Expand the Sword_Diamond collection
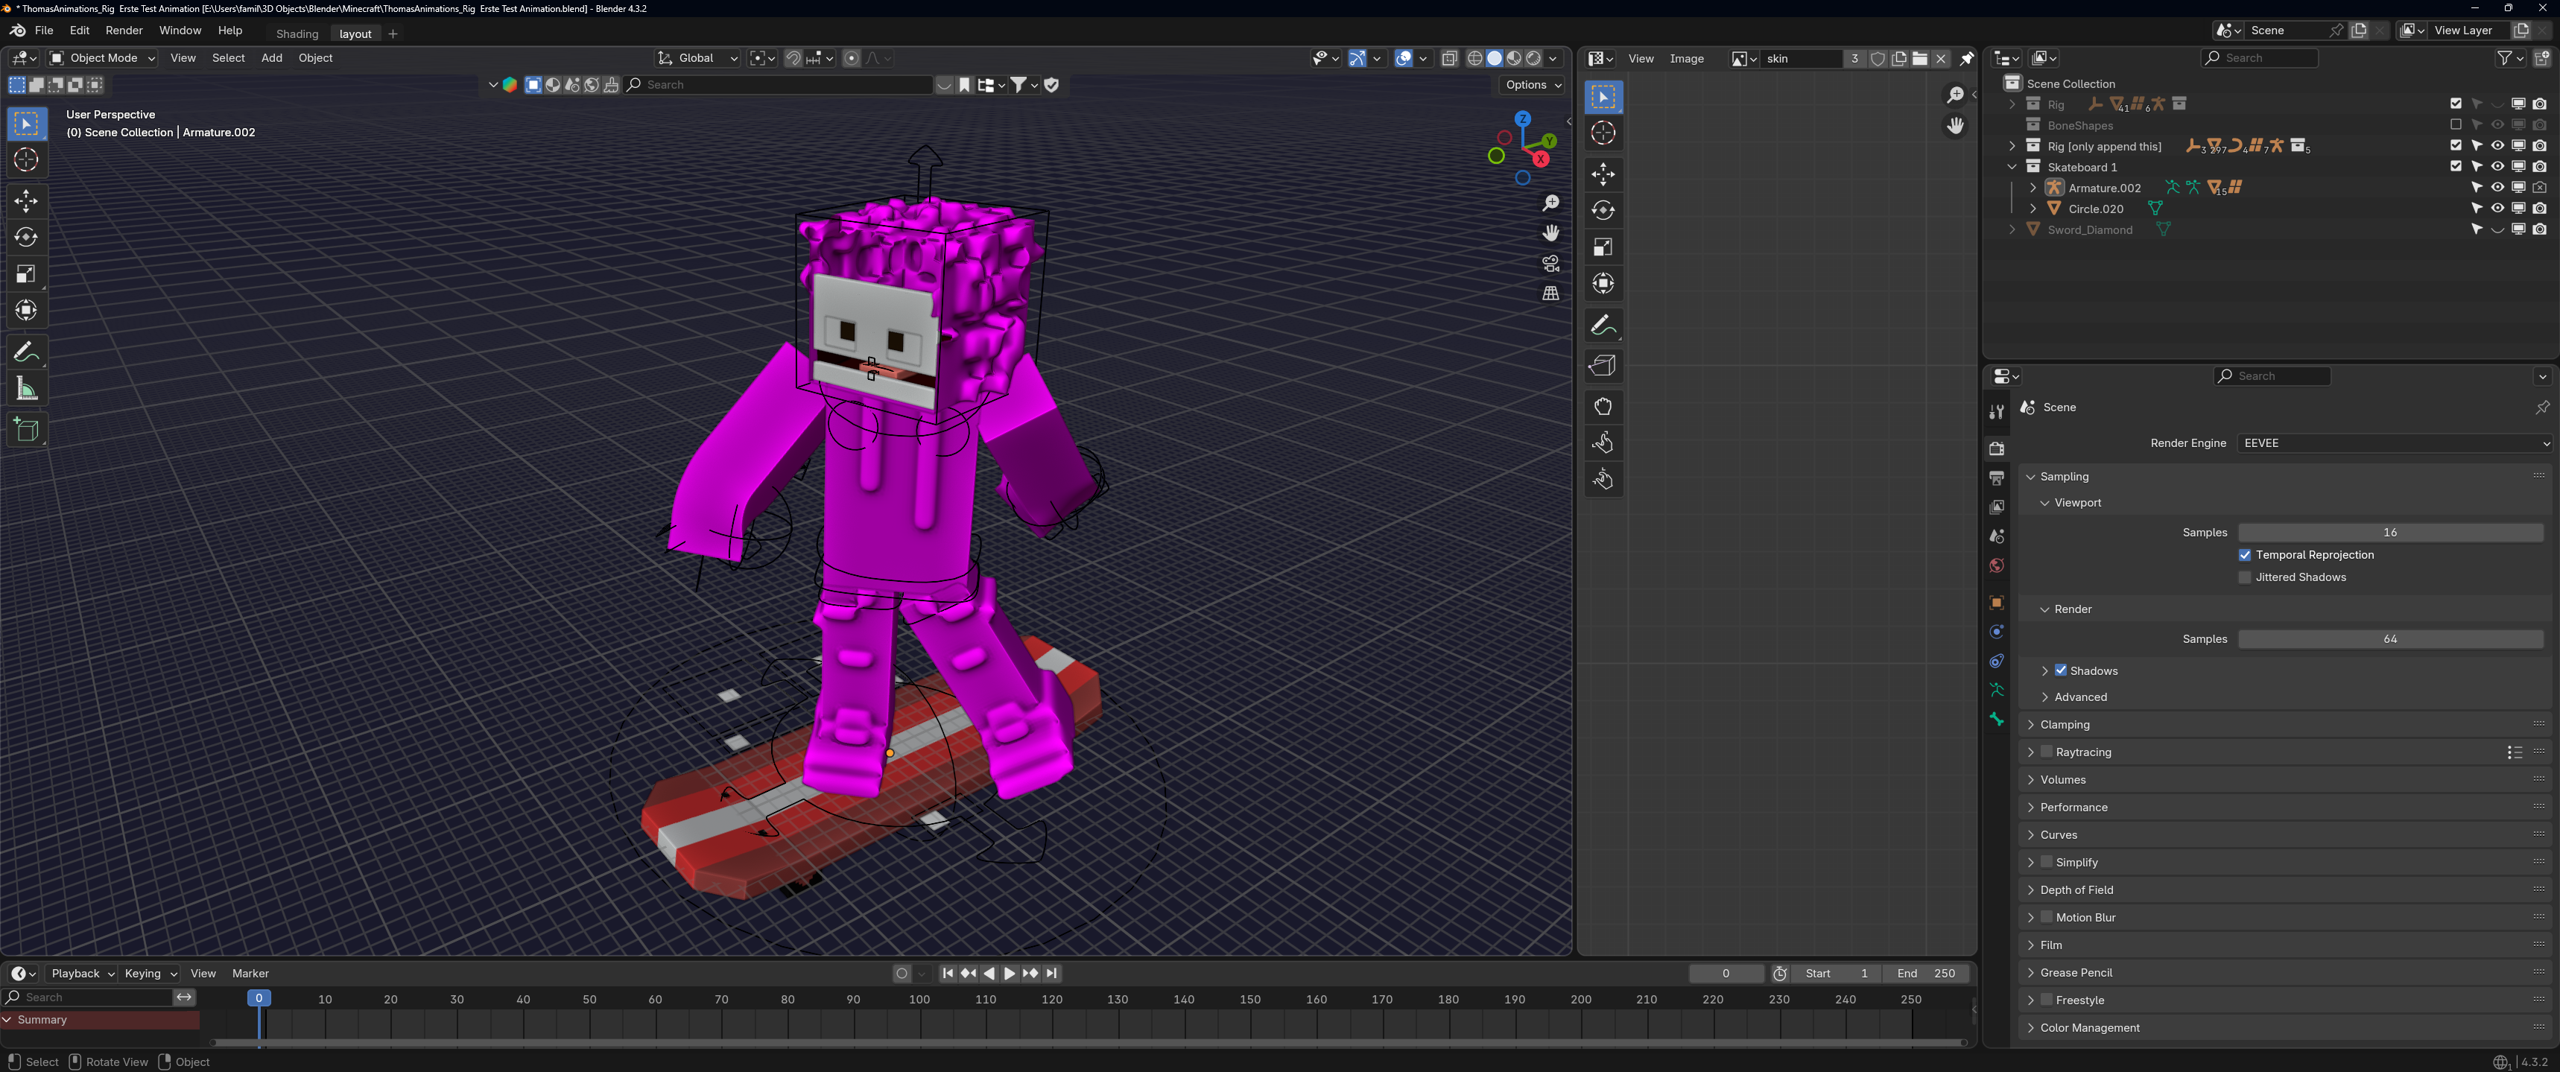 point(2012,229)
